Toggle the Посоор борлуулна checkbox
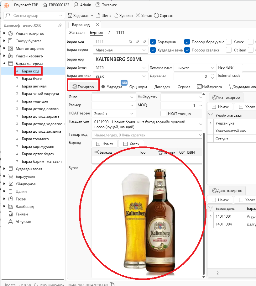The width and height of the screenshot is (256, 286). [187, 42]
